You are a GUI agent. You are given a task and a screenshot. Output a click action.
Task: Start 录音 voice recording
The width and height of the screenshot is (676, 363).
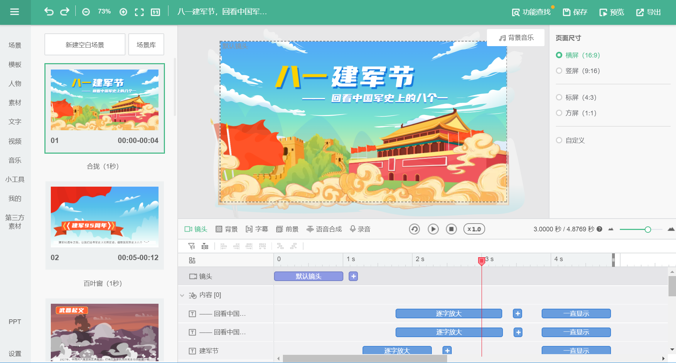[360, 229]
